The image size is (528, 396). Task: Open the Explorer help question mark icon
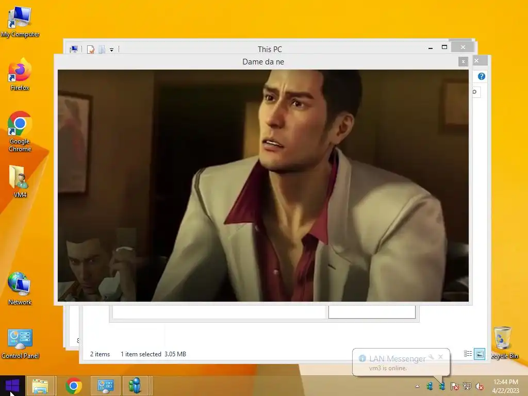coord(482,76)
